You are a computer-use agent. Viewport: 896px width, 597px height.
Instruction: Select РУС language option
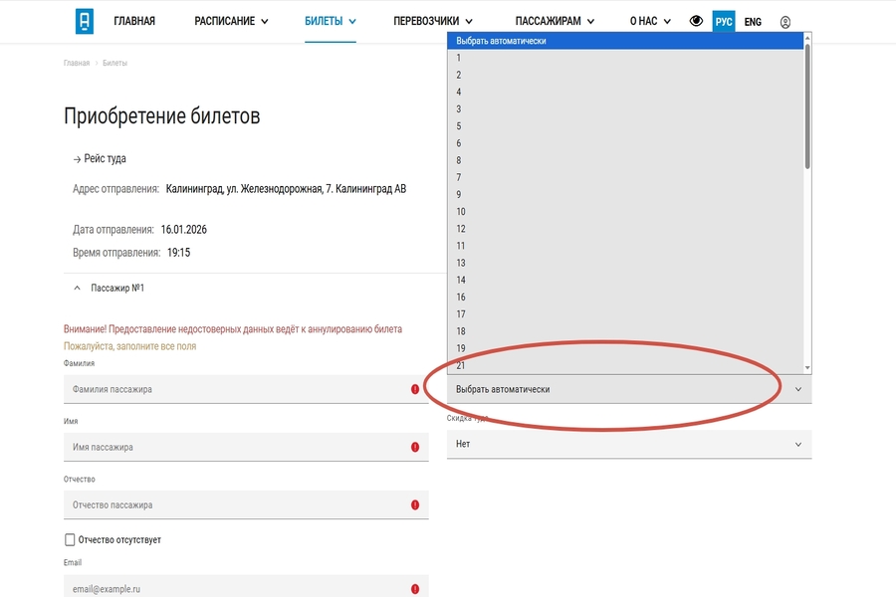point(724,22)
